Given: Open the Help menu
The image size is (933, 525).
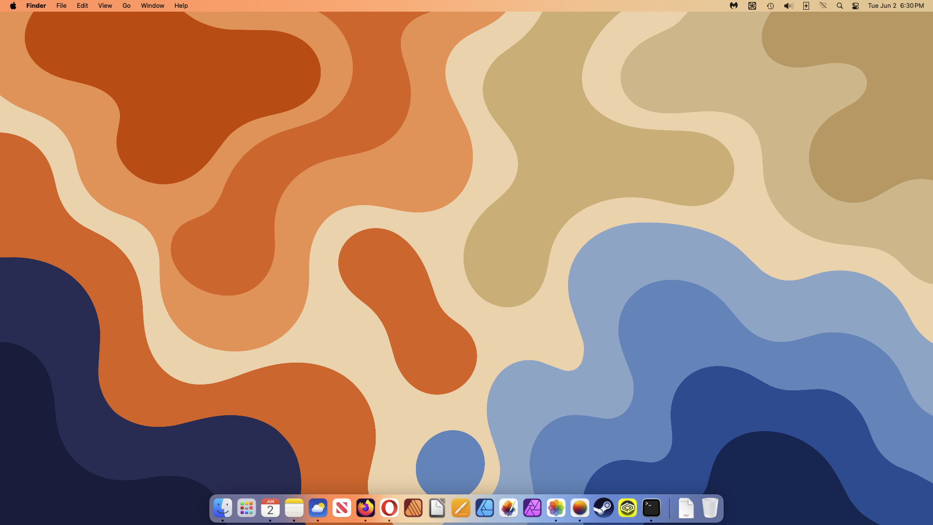Looking at the screenshot, I should (181, 6).
